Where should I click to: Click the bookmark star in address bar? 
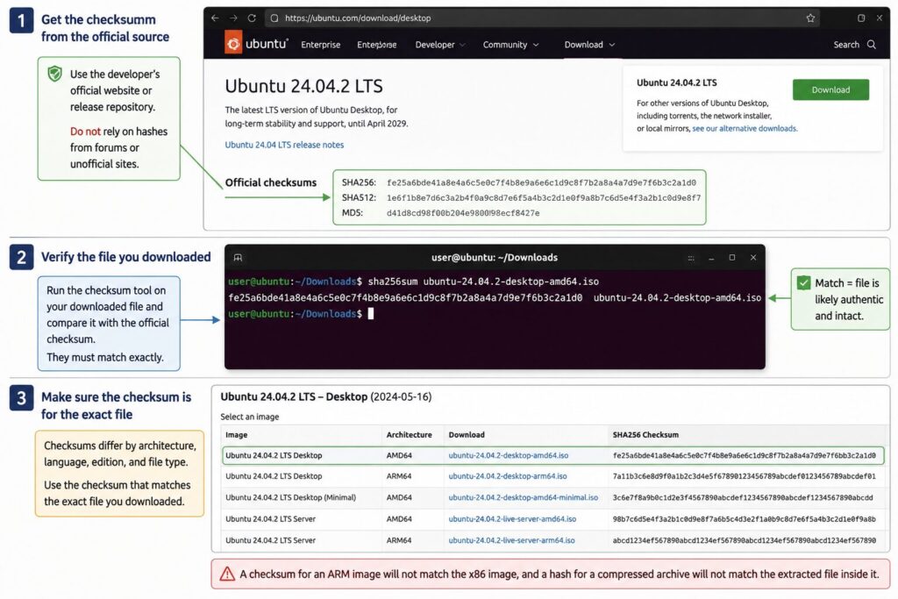[x=810, y=18]
